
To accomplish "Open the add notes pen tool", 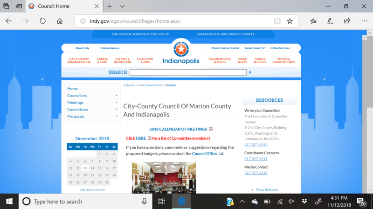I will [330, 21].
